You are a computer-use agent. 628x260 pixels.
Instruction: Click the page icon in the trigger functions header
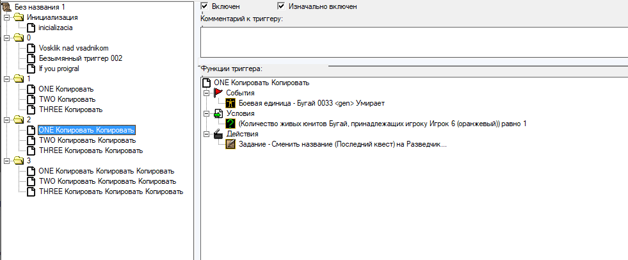click(206, 83)
